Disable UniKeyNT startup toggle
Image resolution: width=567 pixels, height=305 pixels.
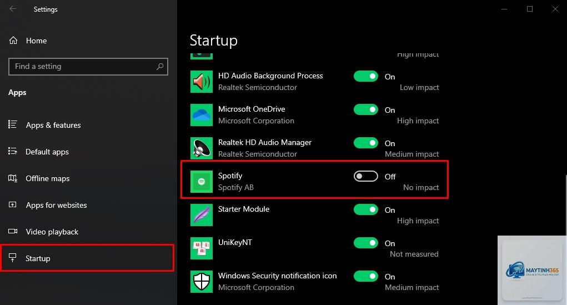click(366, 243)
